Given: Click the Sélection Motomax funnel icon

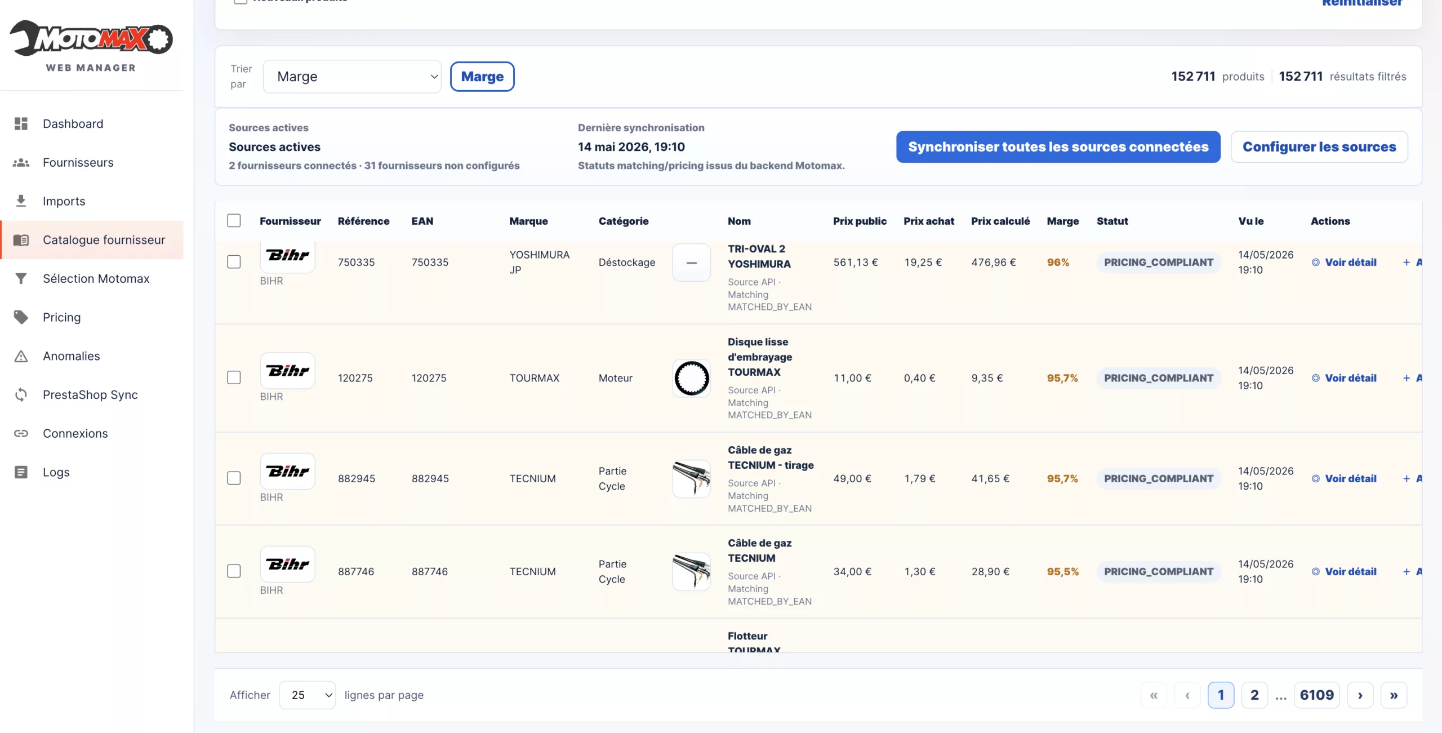Looking at the screenshot, I should (x=21, y=278).
